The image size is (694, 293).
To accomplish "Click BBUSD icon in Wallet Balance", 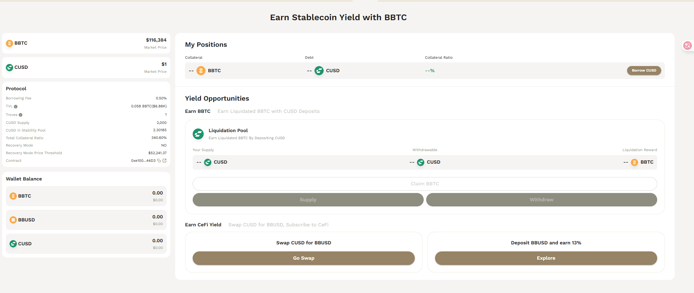I will pos(13,220).
